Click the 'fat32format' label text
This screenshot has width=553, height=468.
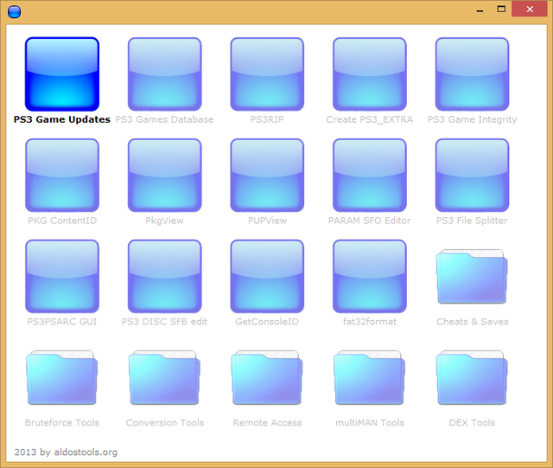(x=370, y=322)
